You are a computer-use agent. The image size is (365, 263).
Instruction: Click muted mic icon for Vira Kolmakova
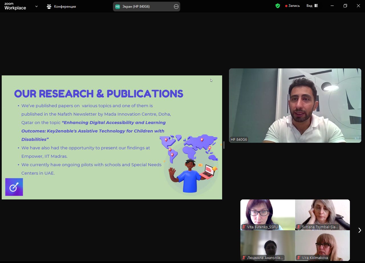299,258
